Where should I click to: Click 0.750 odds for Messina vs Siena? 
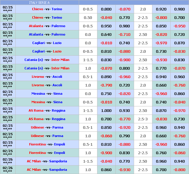(106, 94)
